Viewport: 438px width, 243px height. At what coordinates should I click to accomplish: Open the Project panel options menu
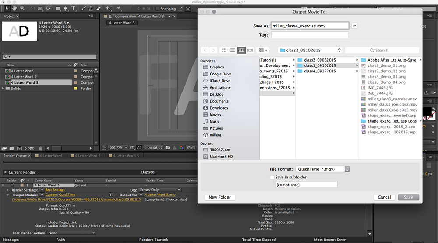click(x=91, y=16)
